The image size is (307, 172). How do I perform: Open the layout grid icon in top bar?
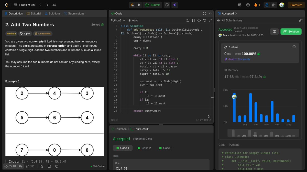pos(240,5)
